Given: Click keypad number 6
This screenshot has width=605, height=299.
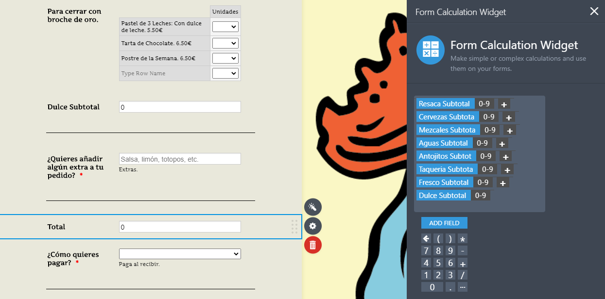Looking at the screenshot, I should [x=450, y=263].
